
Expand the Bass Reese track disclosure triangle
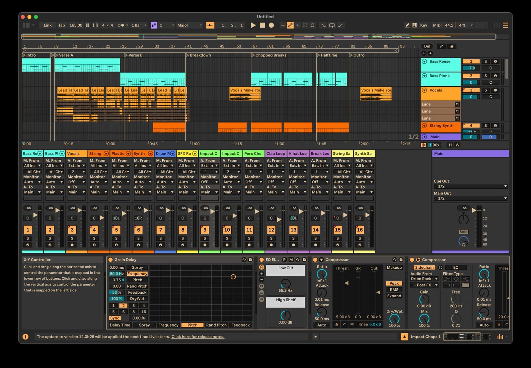click(424, 61)
